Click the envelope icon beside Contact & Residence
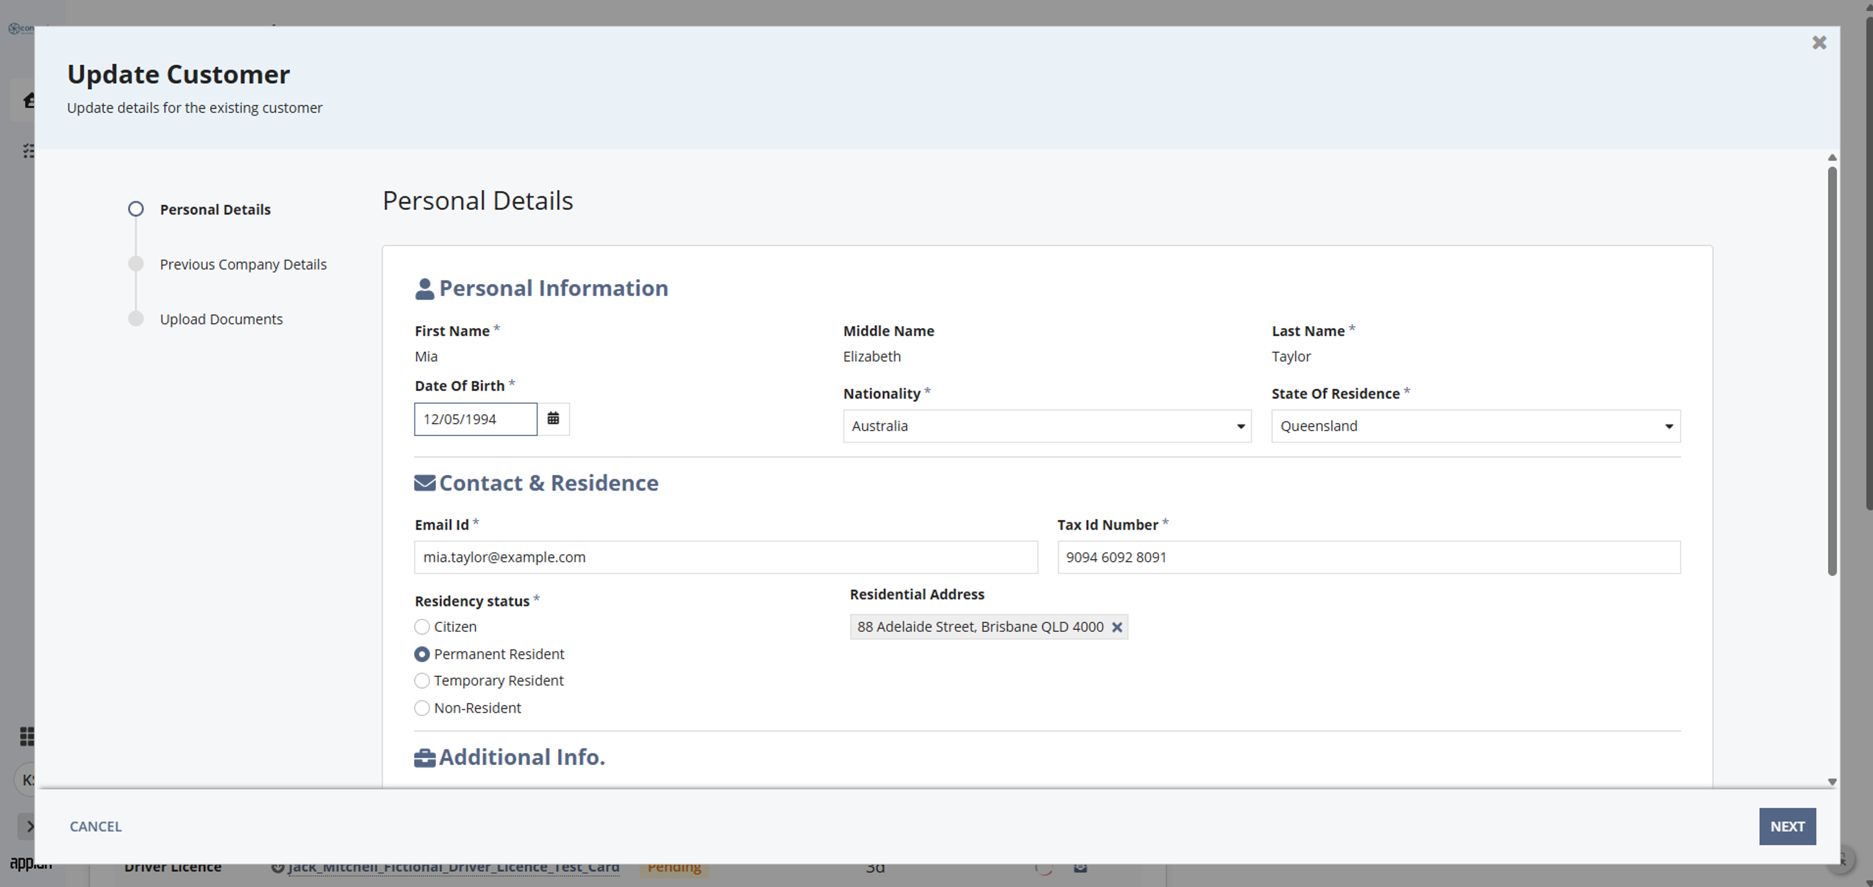Viewport: 1873px width, 887px height. tap(425, 483)
